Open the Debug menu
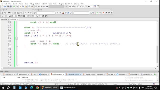This screenshot has width=160, height=90. click(32, 4)
